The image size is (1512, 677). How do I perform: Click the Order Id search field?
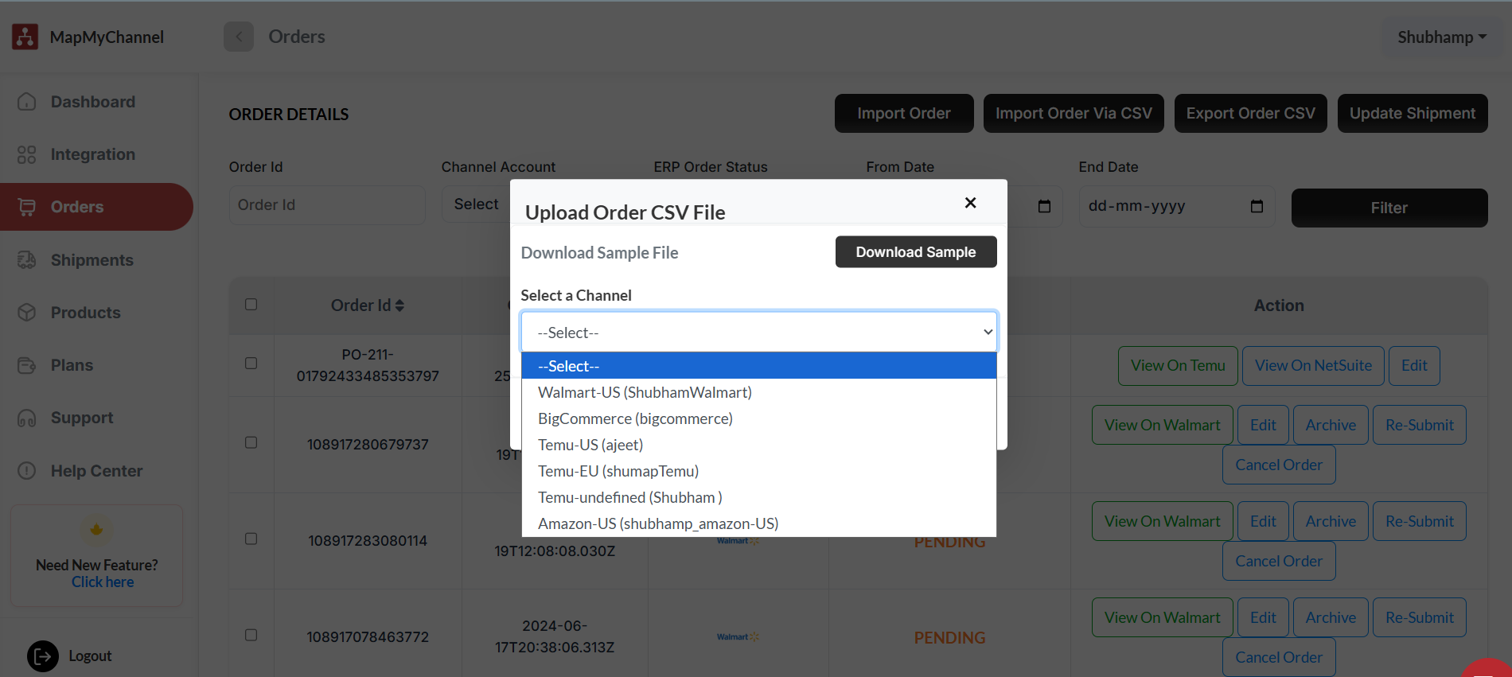point(327,205)
